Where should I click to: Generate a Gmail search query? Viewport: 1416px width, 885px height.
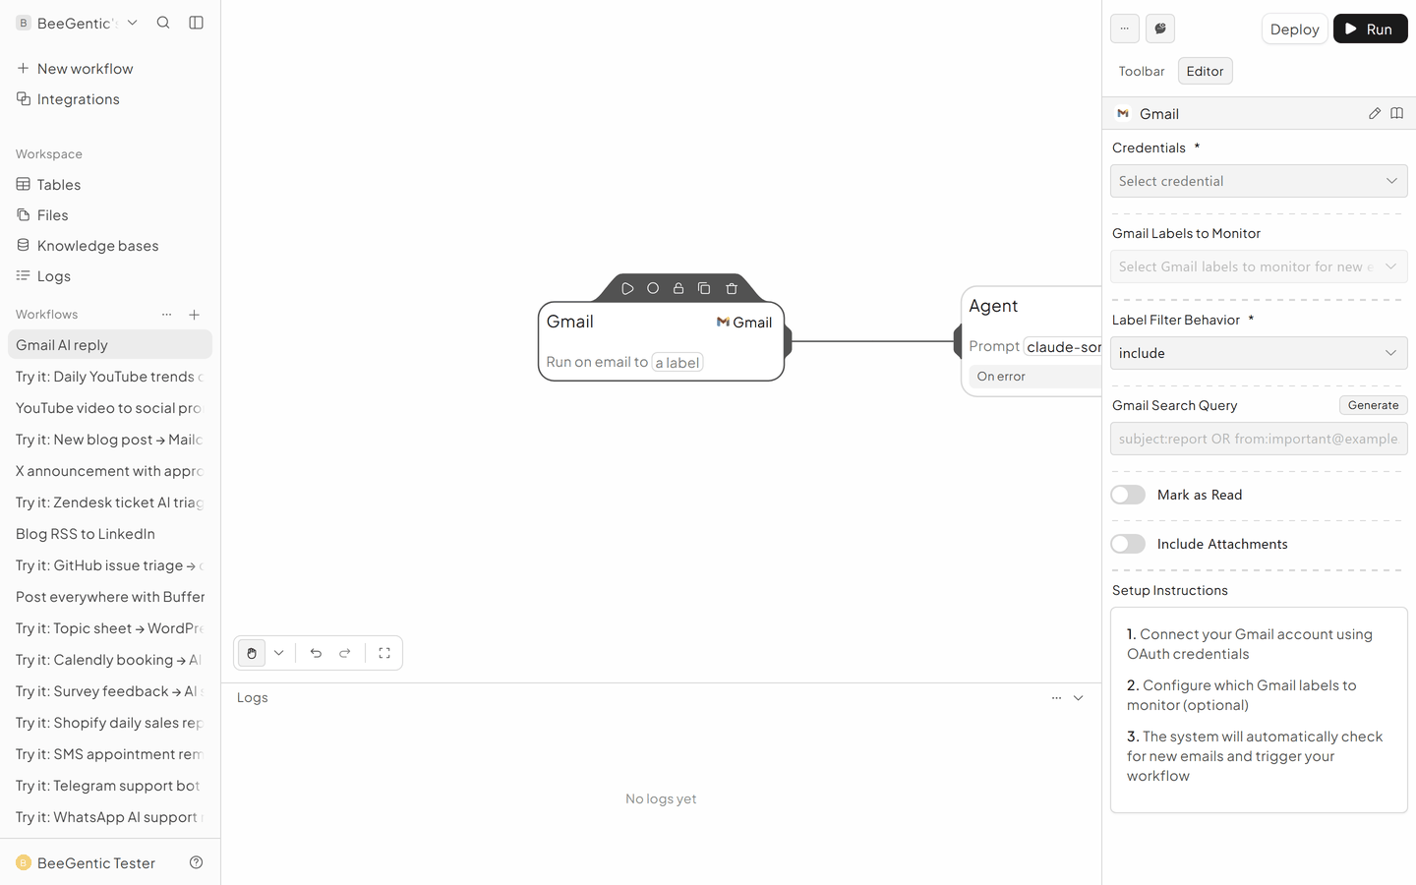1373,405
